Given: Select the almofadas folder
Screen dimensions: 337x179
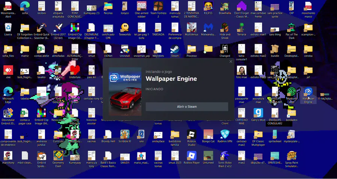Looking at the screenshot, I should pyautogui.click(x=58, y=51).
